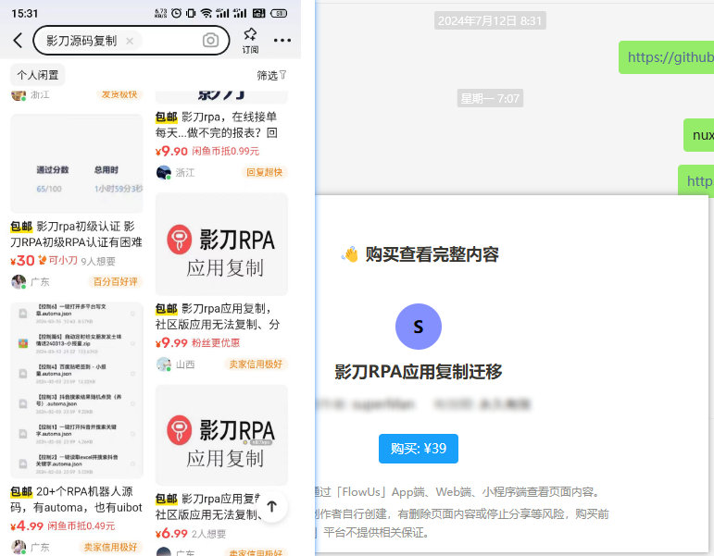Tap the WiFi icon in status bar
This screenshot has height=556, width=714.
click(207, 13)
